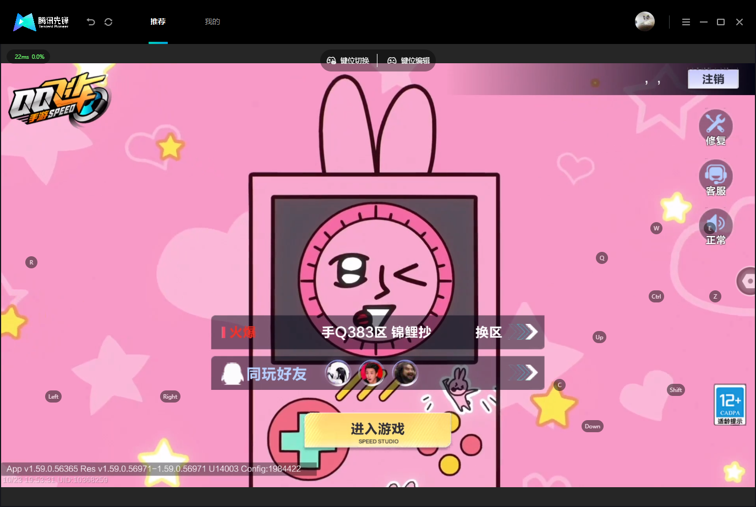Open the 客服 customer service icon

tap(716, 178)
